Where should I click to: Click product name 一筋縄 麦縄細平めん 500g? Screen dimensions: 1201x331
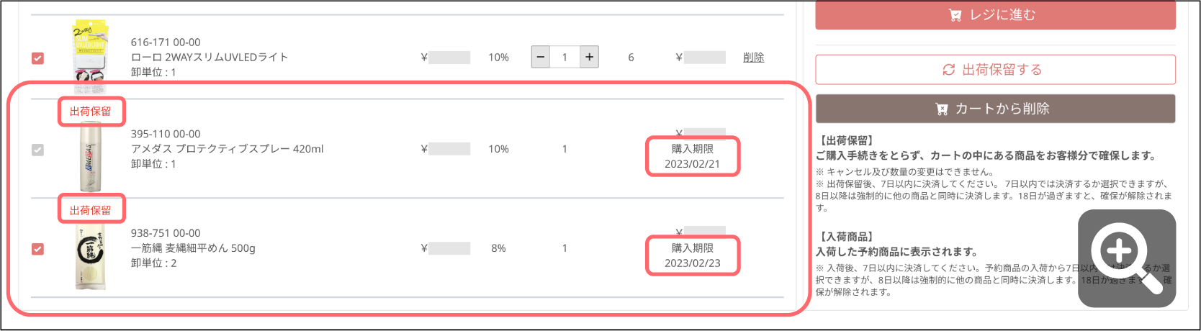(193, 248)
